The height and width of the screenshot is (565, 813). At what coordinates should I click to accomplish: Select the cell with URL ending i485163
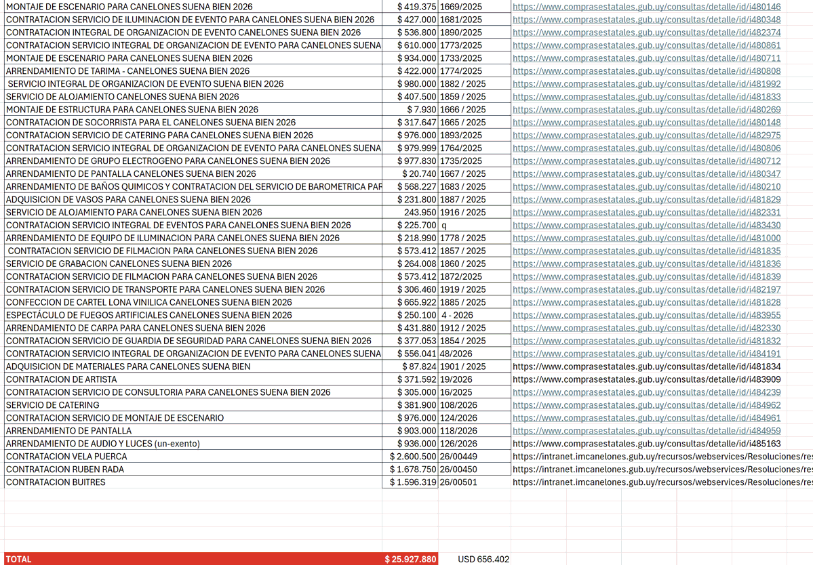coord(647,444)
